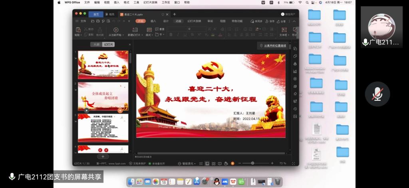
Task: Switch sidebar to 大纲 outline view
Action: point(96,45)
